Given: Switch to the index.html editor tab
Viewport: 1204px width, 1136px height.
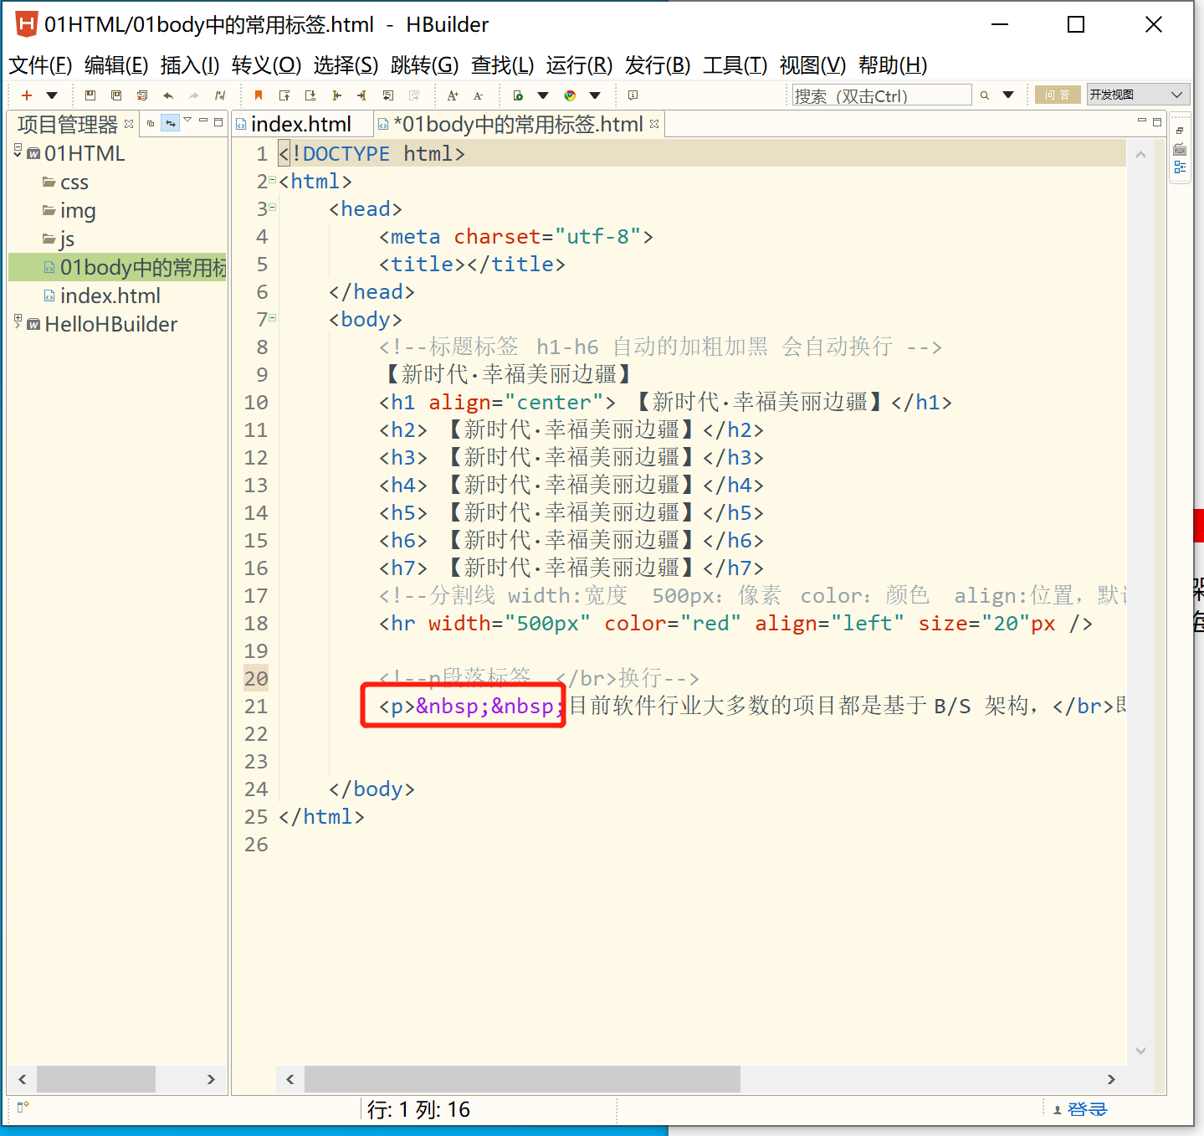Looking at the screenshot, I should point(300,124).
